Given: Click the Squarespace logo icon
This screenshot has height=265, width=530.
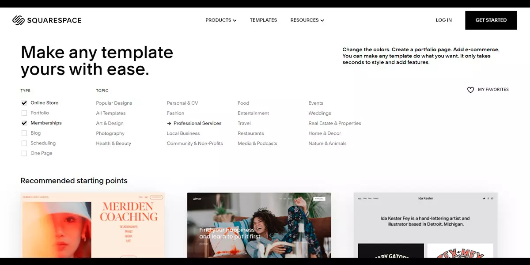Looking at the screenshot, I should coord(19,20).
